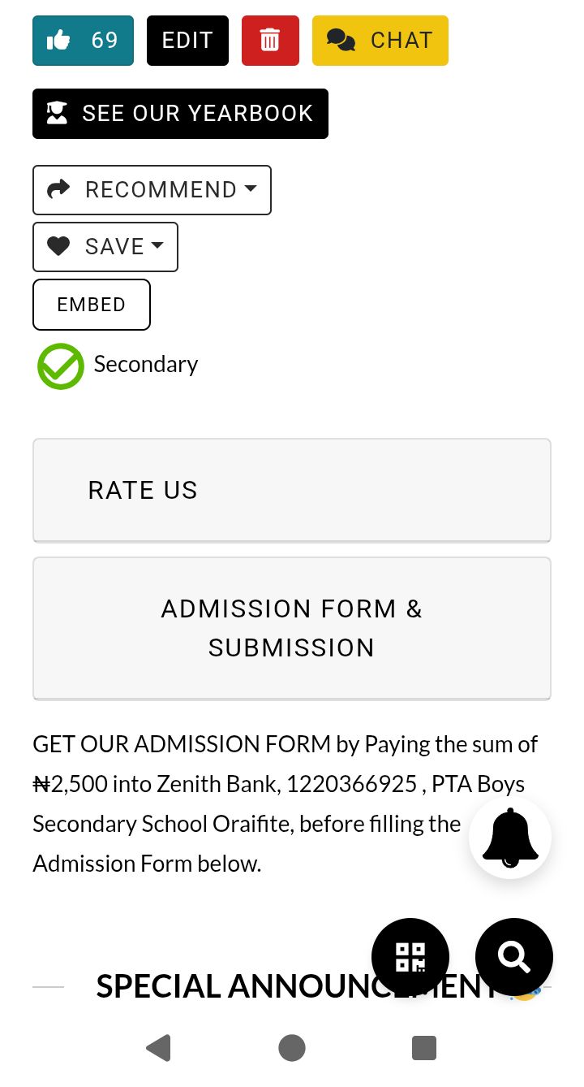The height and width of the screenshot is (1087, 584).
Task: Click the share arrow on Recommend
Action: point(58,189)
